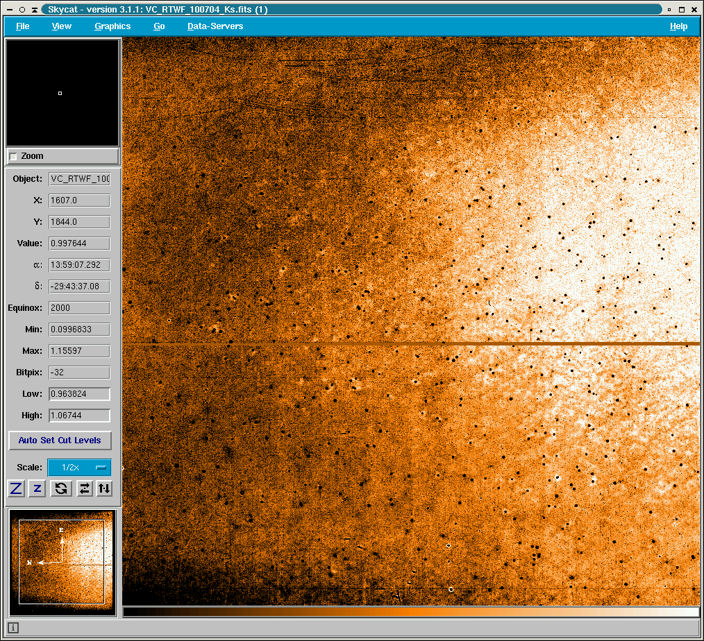Screen dimensions: 704x641
Task: Open the View menu
Action: pos(62,26)
